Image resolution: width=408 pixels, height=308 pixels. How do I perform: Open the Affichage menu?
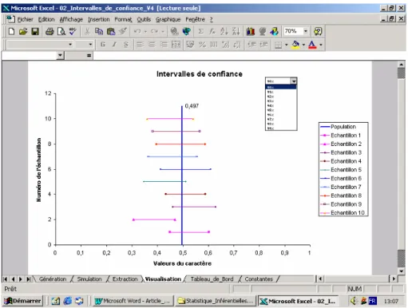click(x=71, y=19)
